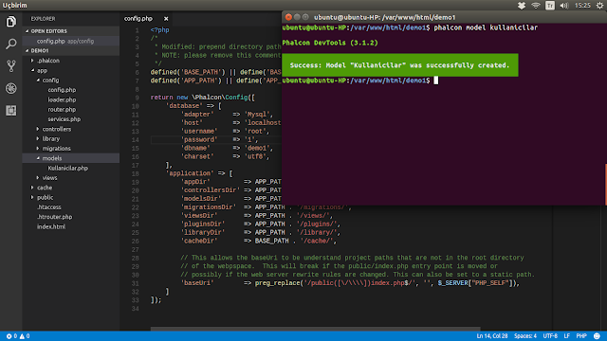Open the Source Control view icon

pos(10,66)
